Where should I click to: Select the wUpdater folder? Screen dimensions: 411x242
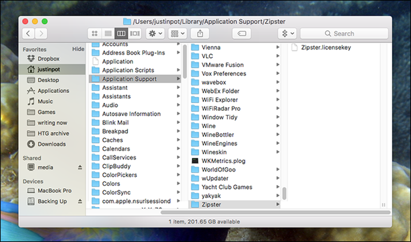click(234, 178)
